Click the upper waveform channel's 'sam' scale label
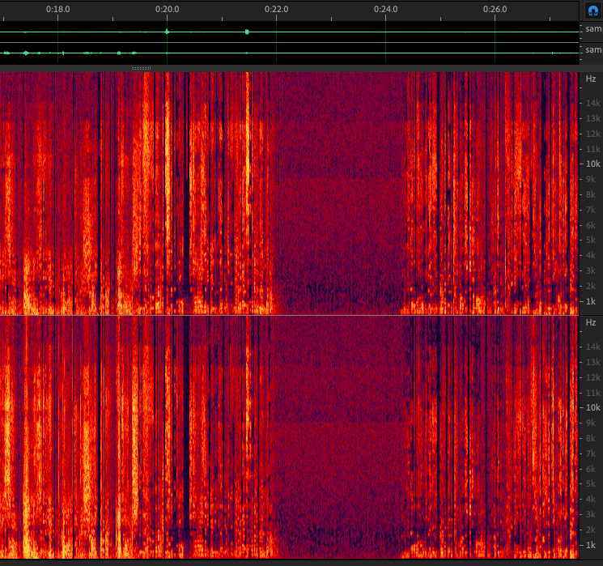This screenshot has width=603, height=566. coord(592,29)
